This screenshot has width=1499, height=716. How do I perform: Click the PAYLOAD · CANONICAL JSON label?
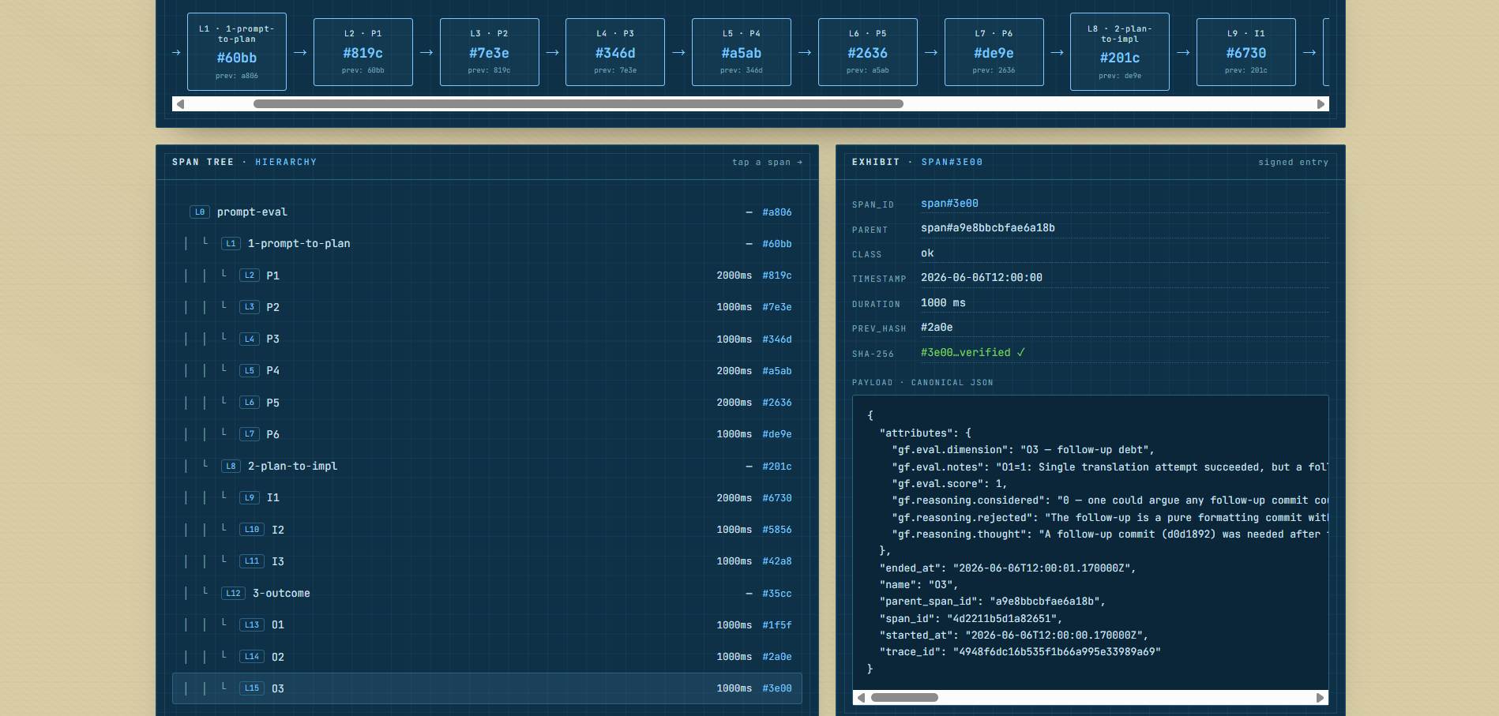coord(922,382)
